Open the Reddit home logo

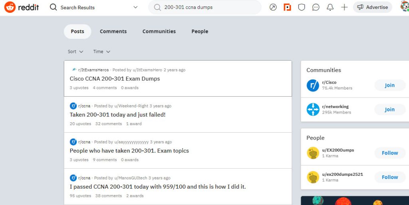22,7
